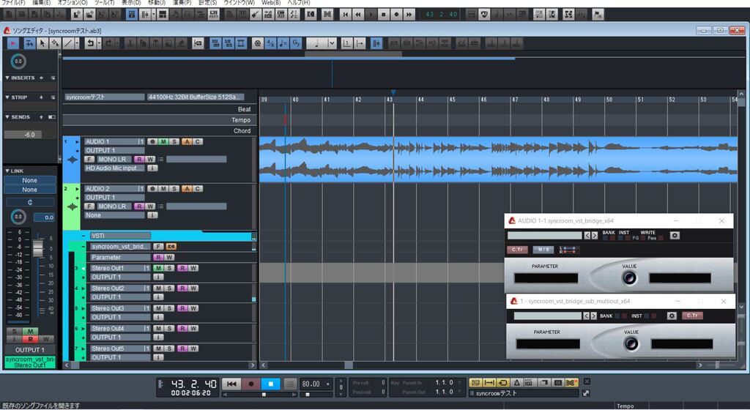
Task: Click the record button in bottom transport
Action: 251,384
